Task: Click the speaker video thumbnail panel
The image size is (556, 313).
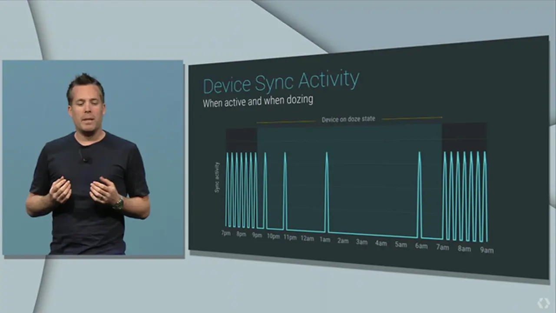Action: click(x=93, y=158)
